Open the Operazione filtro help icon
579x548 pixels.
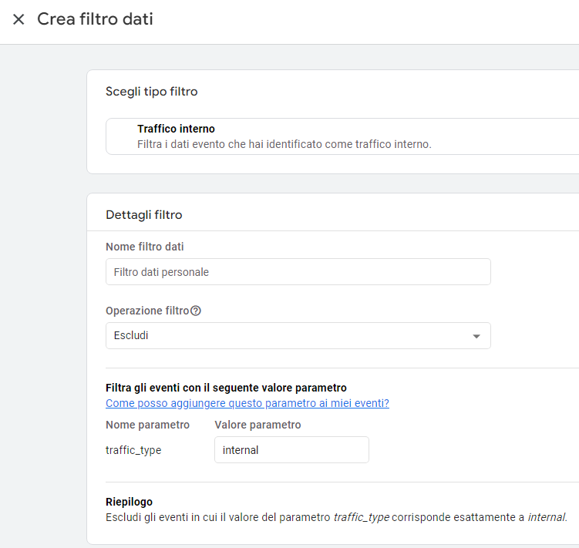coord(195,311)
